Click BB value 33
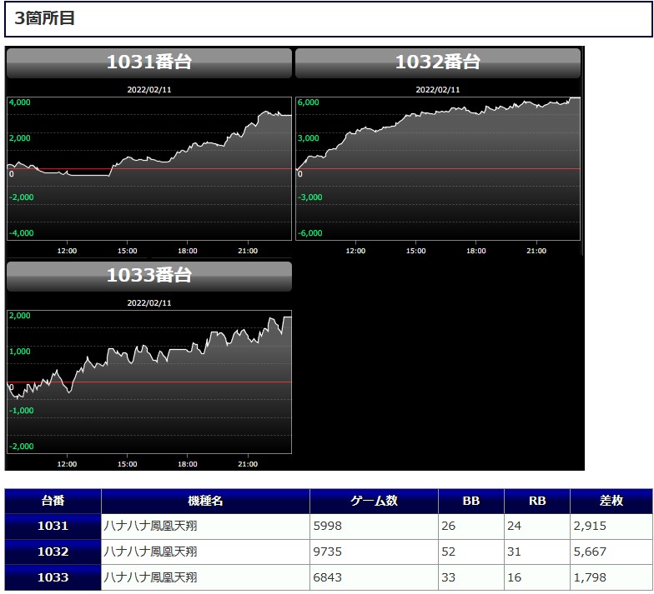Screen dimensions: 654x594 pos(449,577)
